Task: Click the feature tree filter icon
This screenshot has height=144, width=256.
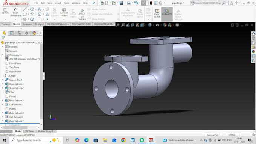Action: [x=3, y=38]
